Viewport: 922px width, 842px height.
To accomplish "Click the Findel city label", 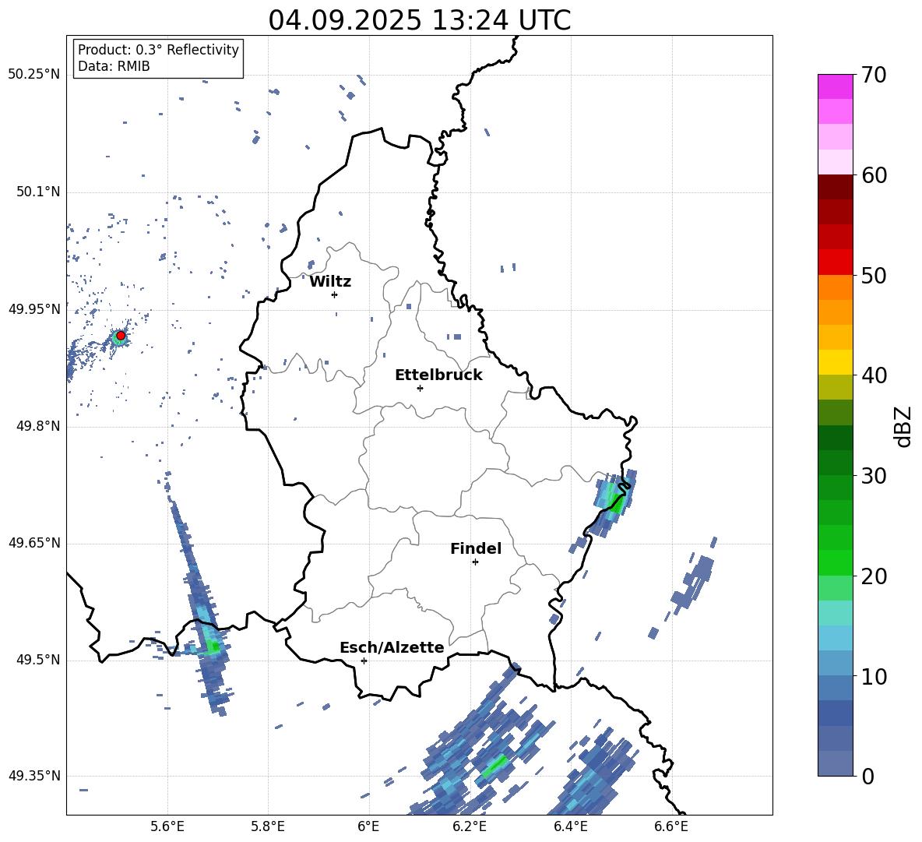I will pos(476,548).
